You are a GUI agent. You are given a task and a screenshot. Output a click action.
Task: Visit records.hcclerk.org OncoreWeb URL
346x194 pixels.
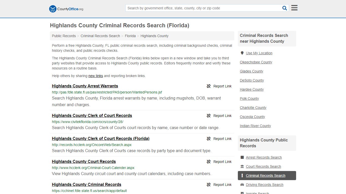click(92, 145)
